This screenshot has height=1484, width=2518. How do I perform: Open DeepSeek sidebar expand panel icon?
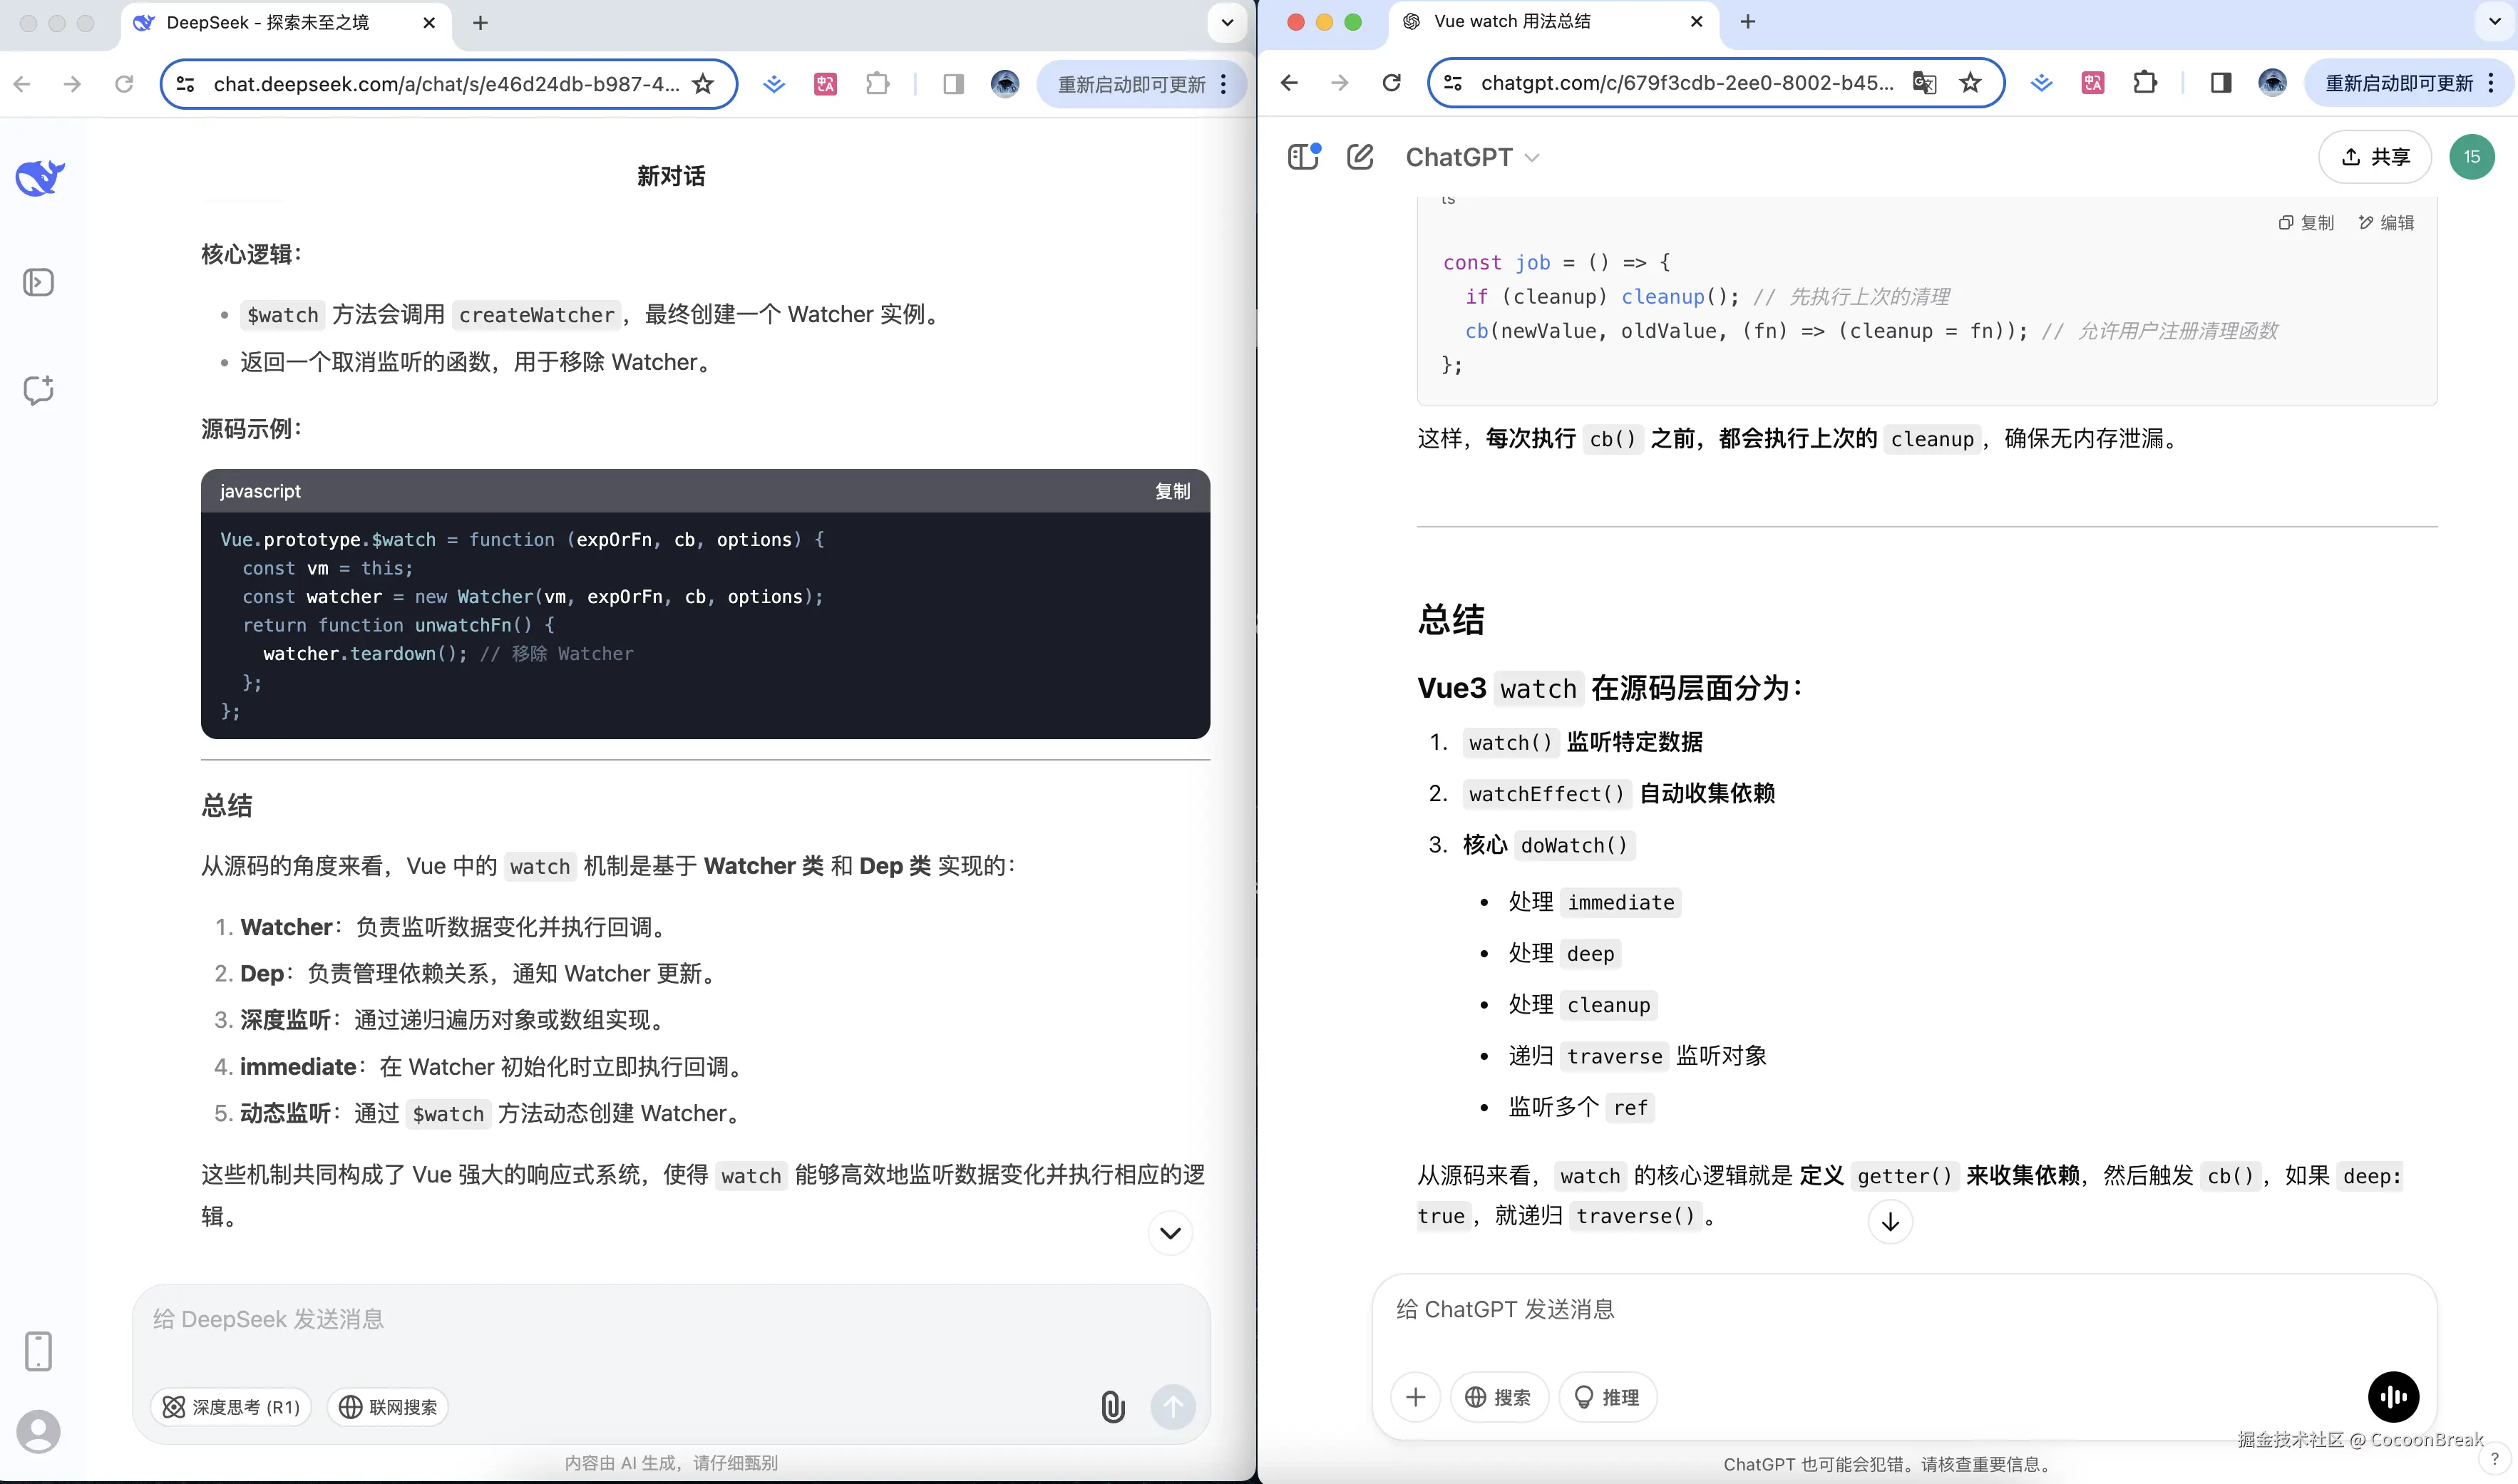(x=38, y=283)
